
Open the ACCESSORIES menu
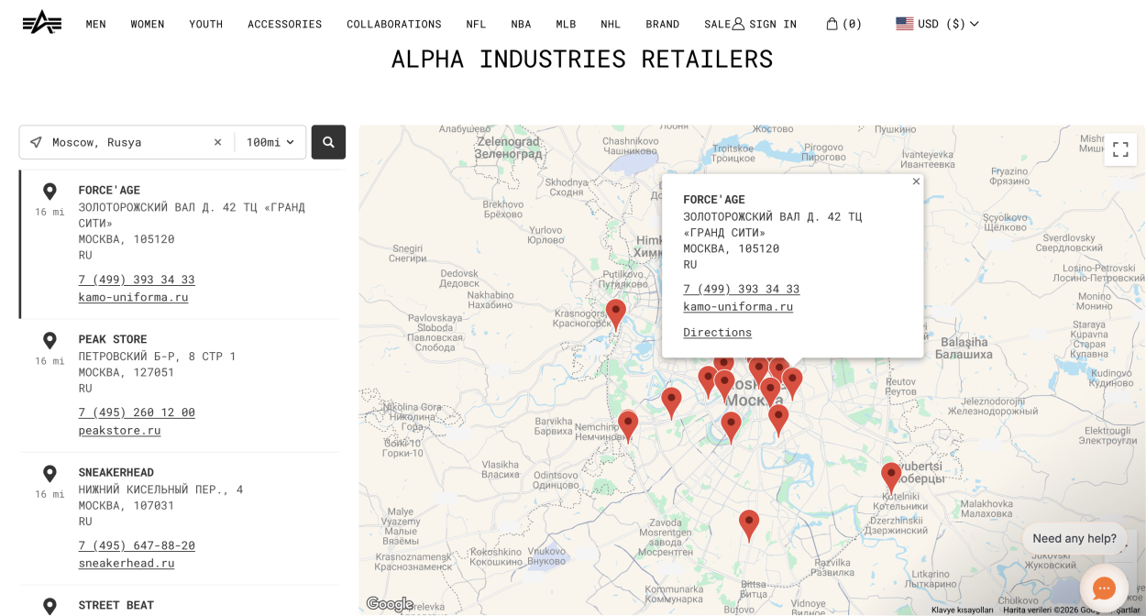tap(285, 24)
